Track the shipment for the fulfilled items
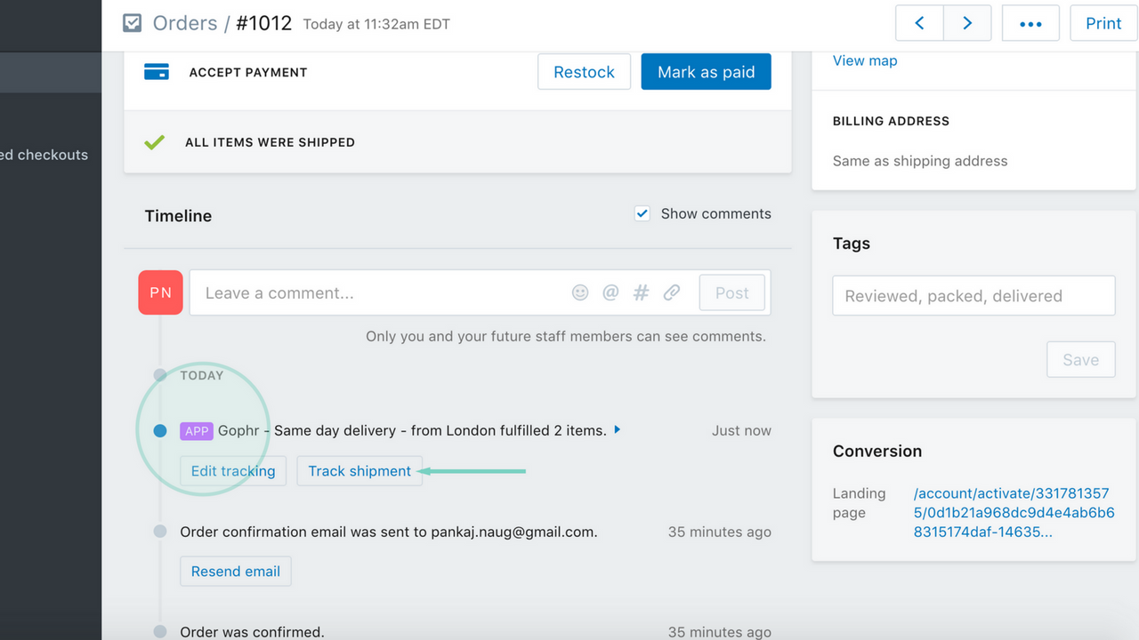Image resolution: width=1139 pixels, height=640 pixels. [x=359, y=470]
